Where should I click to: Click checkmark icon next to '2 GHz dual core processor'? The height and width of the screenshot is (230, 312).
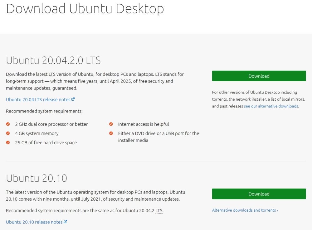click(x=8, y=124)
